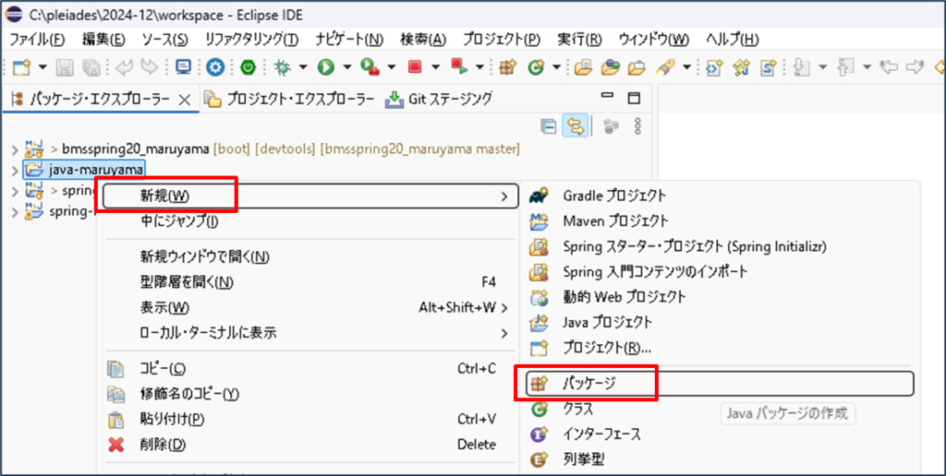Viewport: 946px width, 476px height.
Task: Open the view menu three-dots icon
Action: (637, 126)
